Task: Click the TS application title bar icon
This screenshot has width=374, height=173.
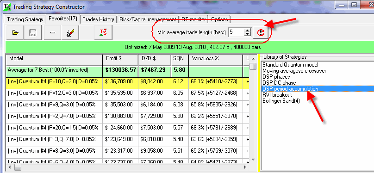Action: (7, 6)
